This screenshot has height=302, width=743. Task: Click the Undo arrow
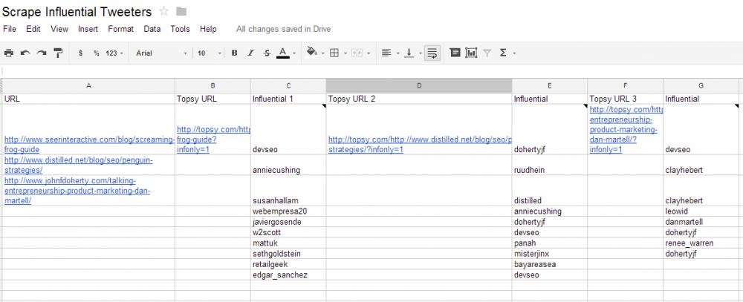26,53
